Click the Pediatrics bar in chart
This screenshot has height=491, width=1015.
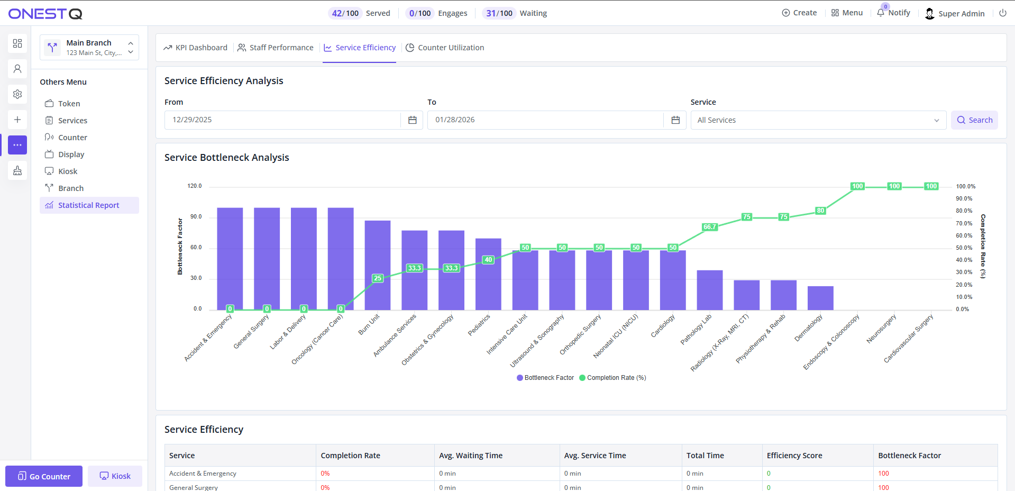coord(488,274)
